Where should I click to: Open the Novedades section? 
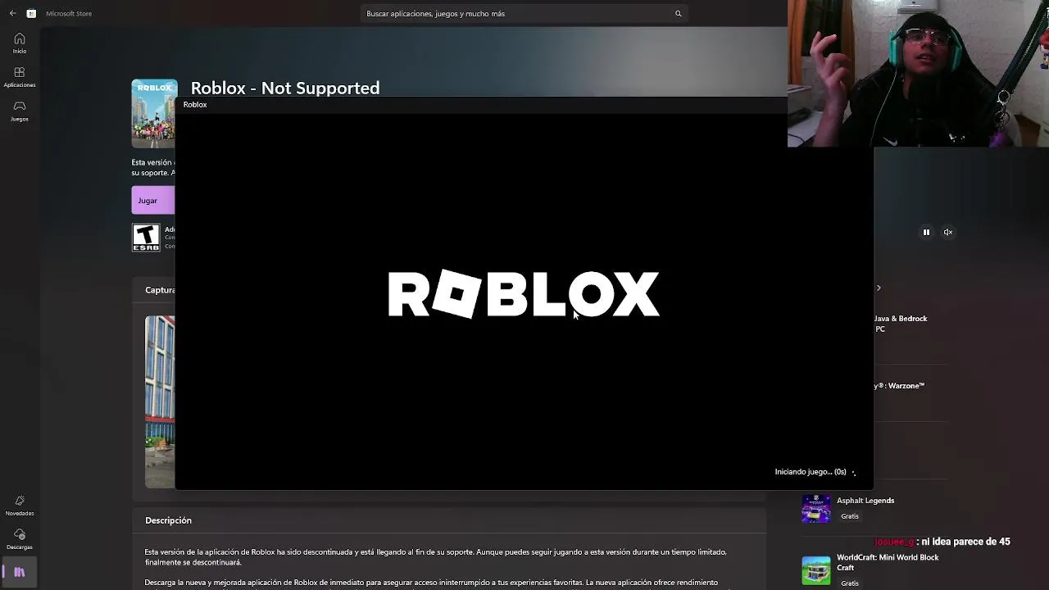[x=20, y=505]
